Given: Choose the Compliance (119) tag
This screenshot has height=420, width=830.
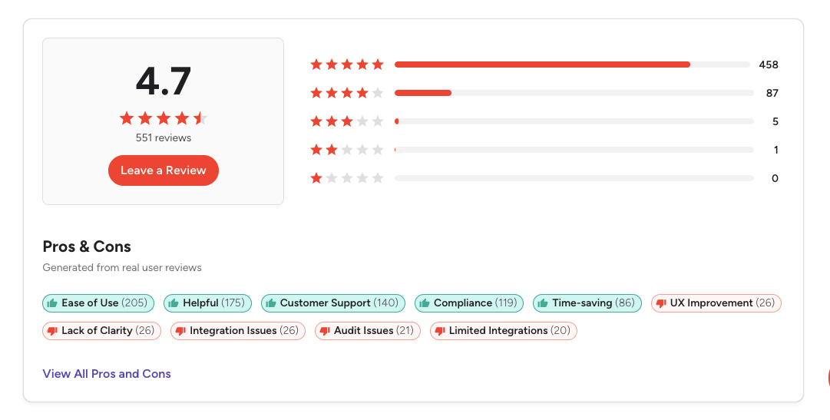Looking at the screenshot, I should pos(469,303).
